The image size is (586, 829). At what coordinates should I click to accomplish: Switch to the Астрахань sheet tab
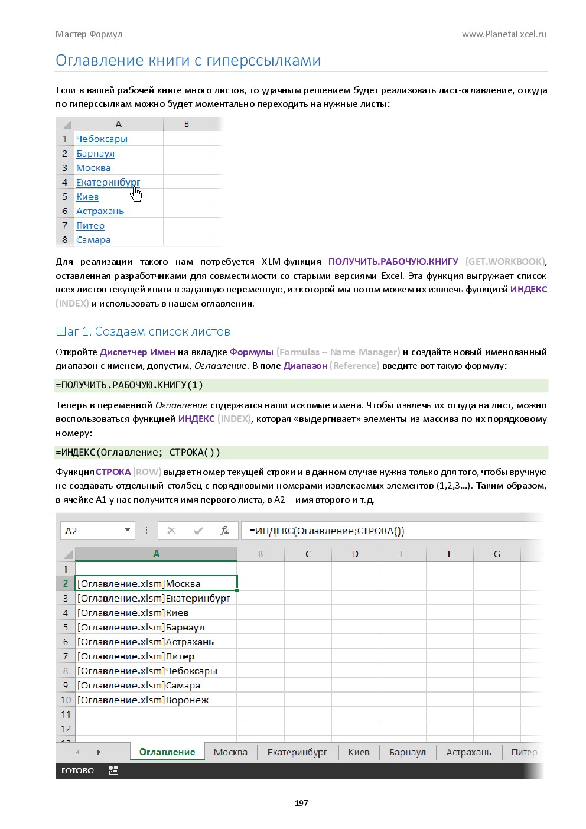[468, 752]
